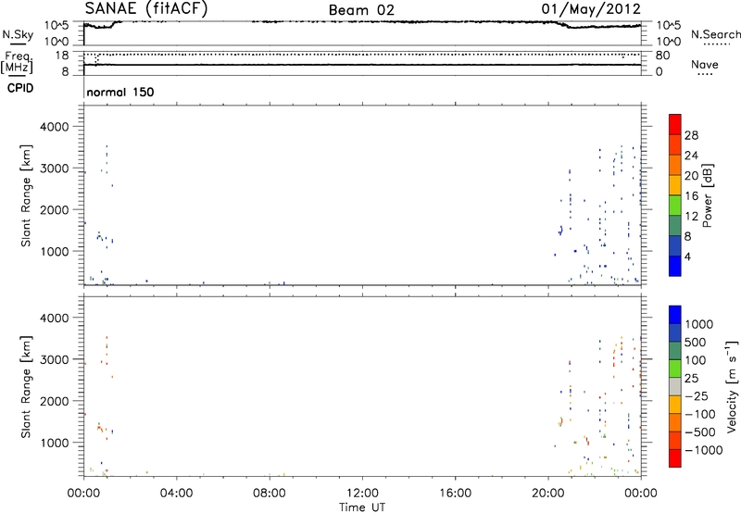Select the Beam 02 heading
This screenshot has width=741, height=513.
tap(361, 10)
